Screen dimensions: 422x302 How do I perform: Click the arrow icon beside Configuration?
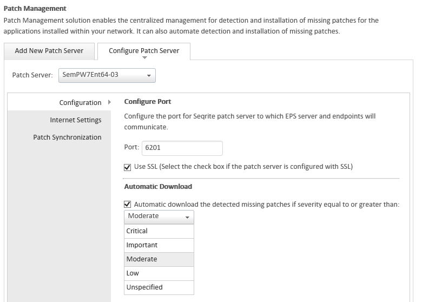pyautogui.click(x=109, y=102)
